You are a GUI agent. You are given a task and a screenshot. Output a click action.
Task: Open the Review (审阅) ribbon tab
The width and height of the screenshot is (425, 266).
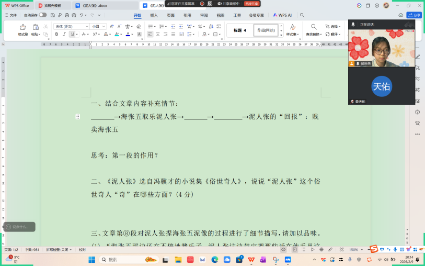(203, 15)
